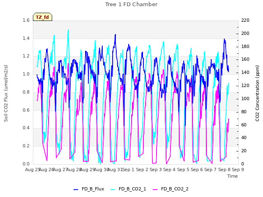263x197 pixels.
Task: Click the 220 right axis value
Action: coord(245,21)
